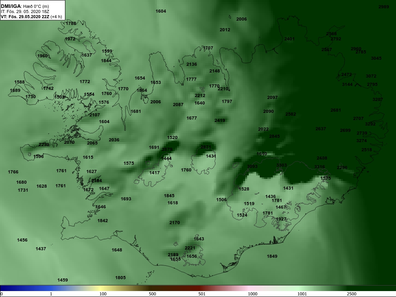Viewport: 396px width, 297px height.
Task: Click the map value 1459
Action: [63, 280]
